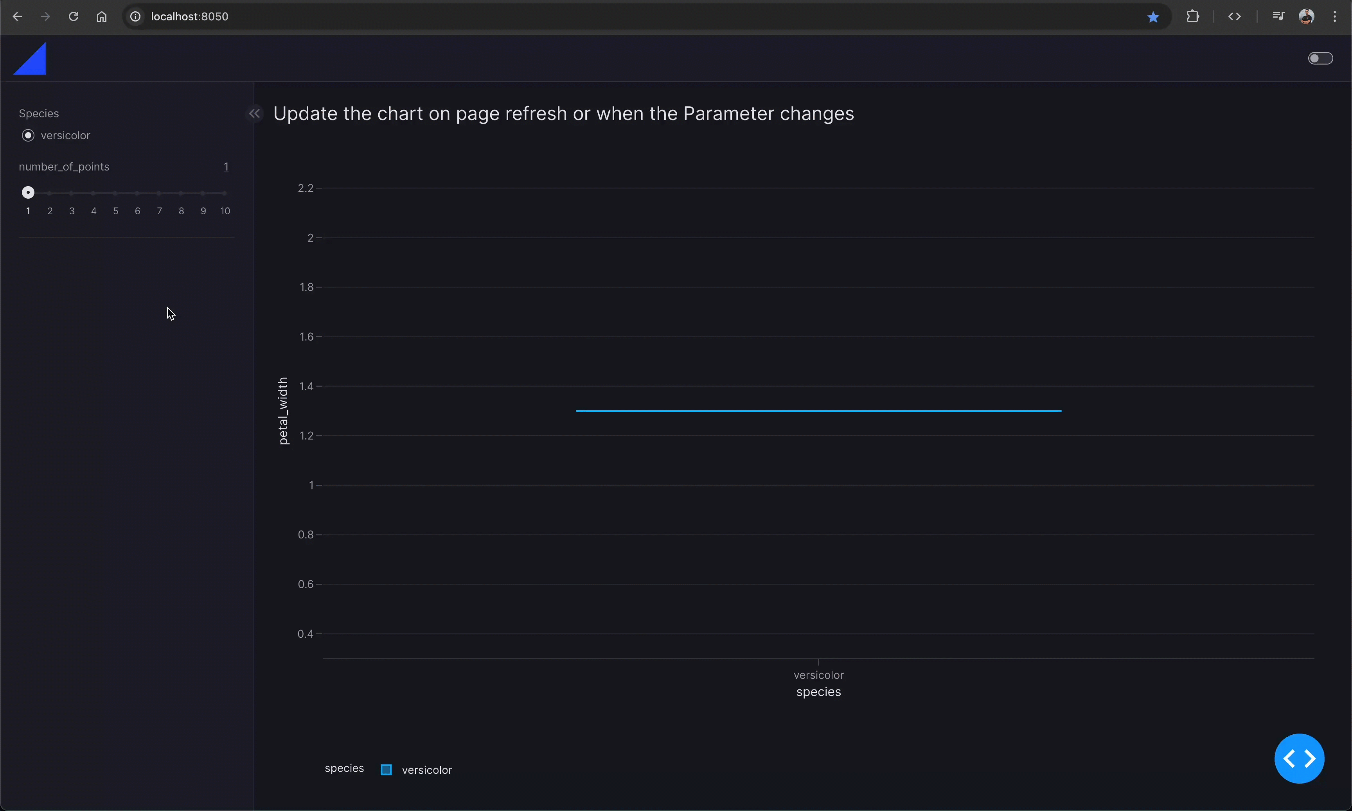Image resolution: width=1352 pixels, height=811 pixels.
Task: Bookmark page with the star icon
Action: [x=1153, y=17]
